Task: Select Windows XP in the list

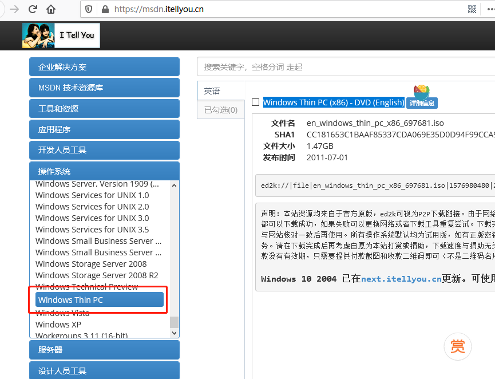Action: point(58,325)
